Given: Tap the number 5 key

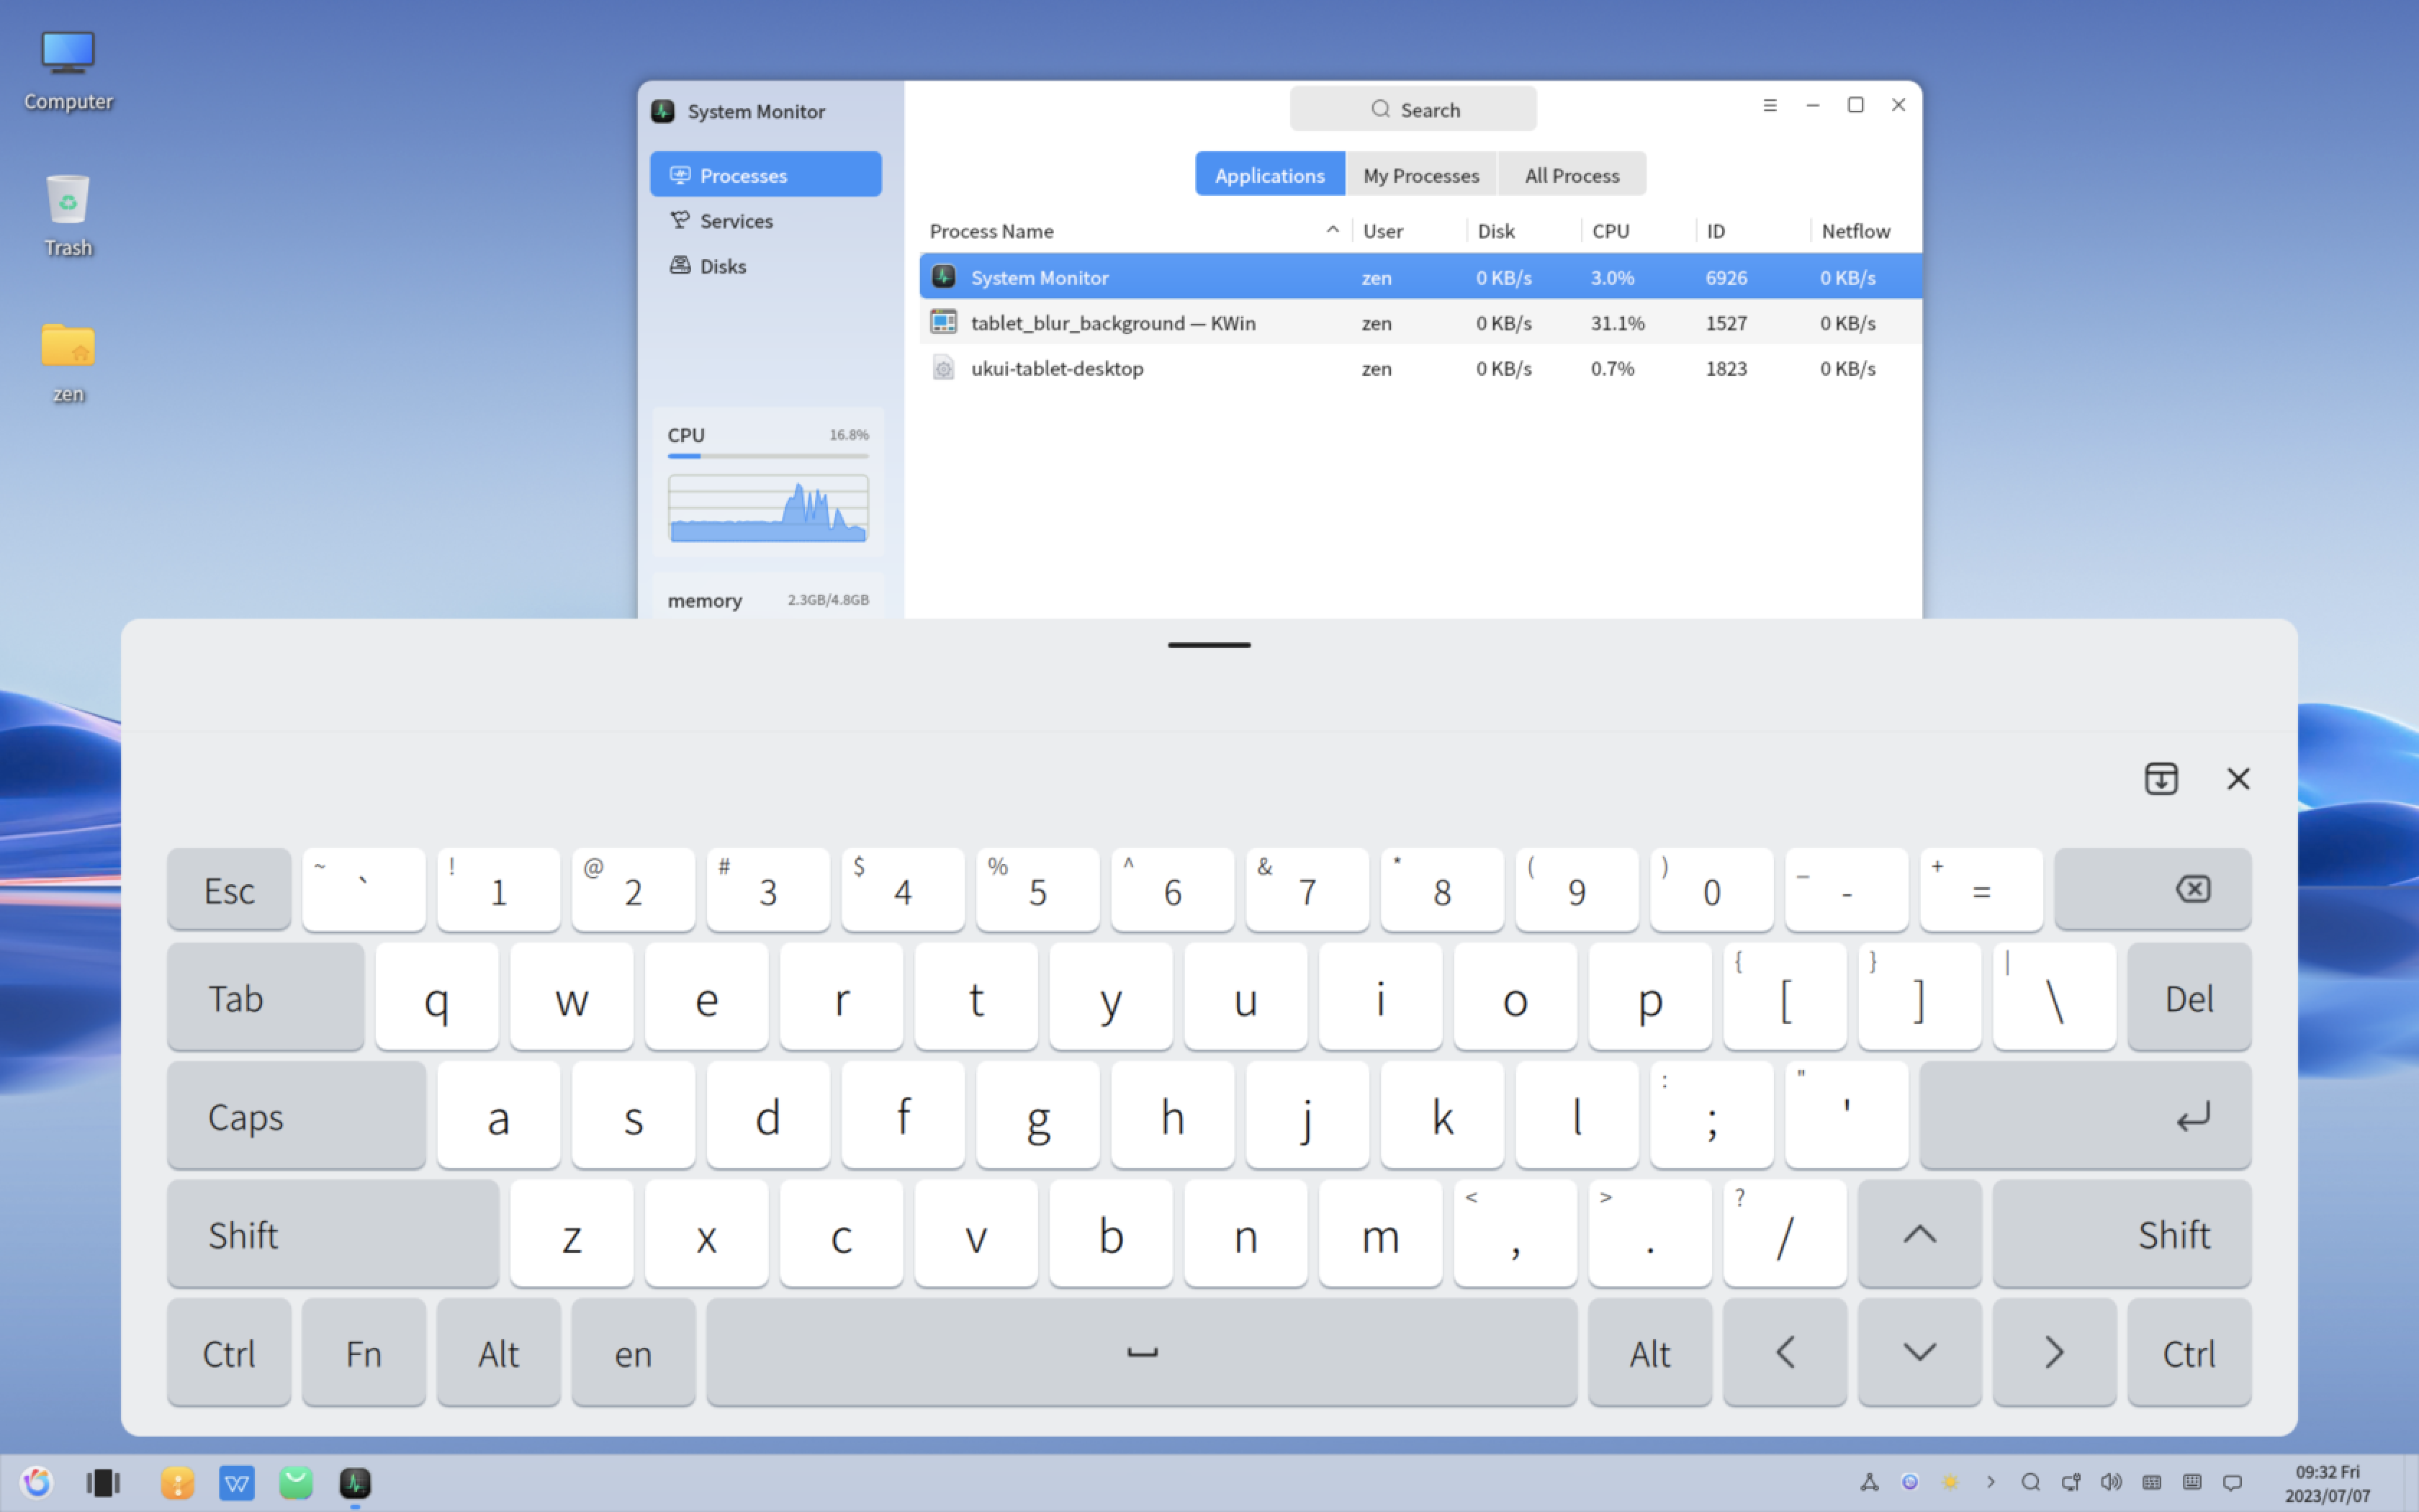Looking at the screenshot, I should [x=1037, y=889].
